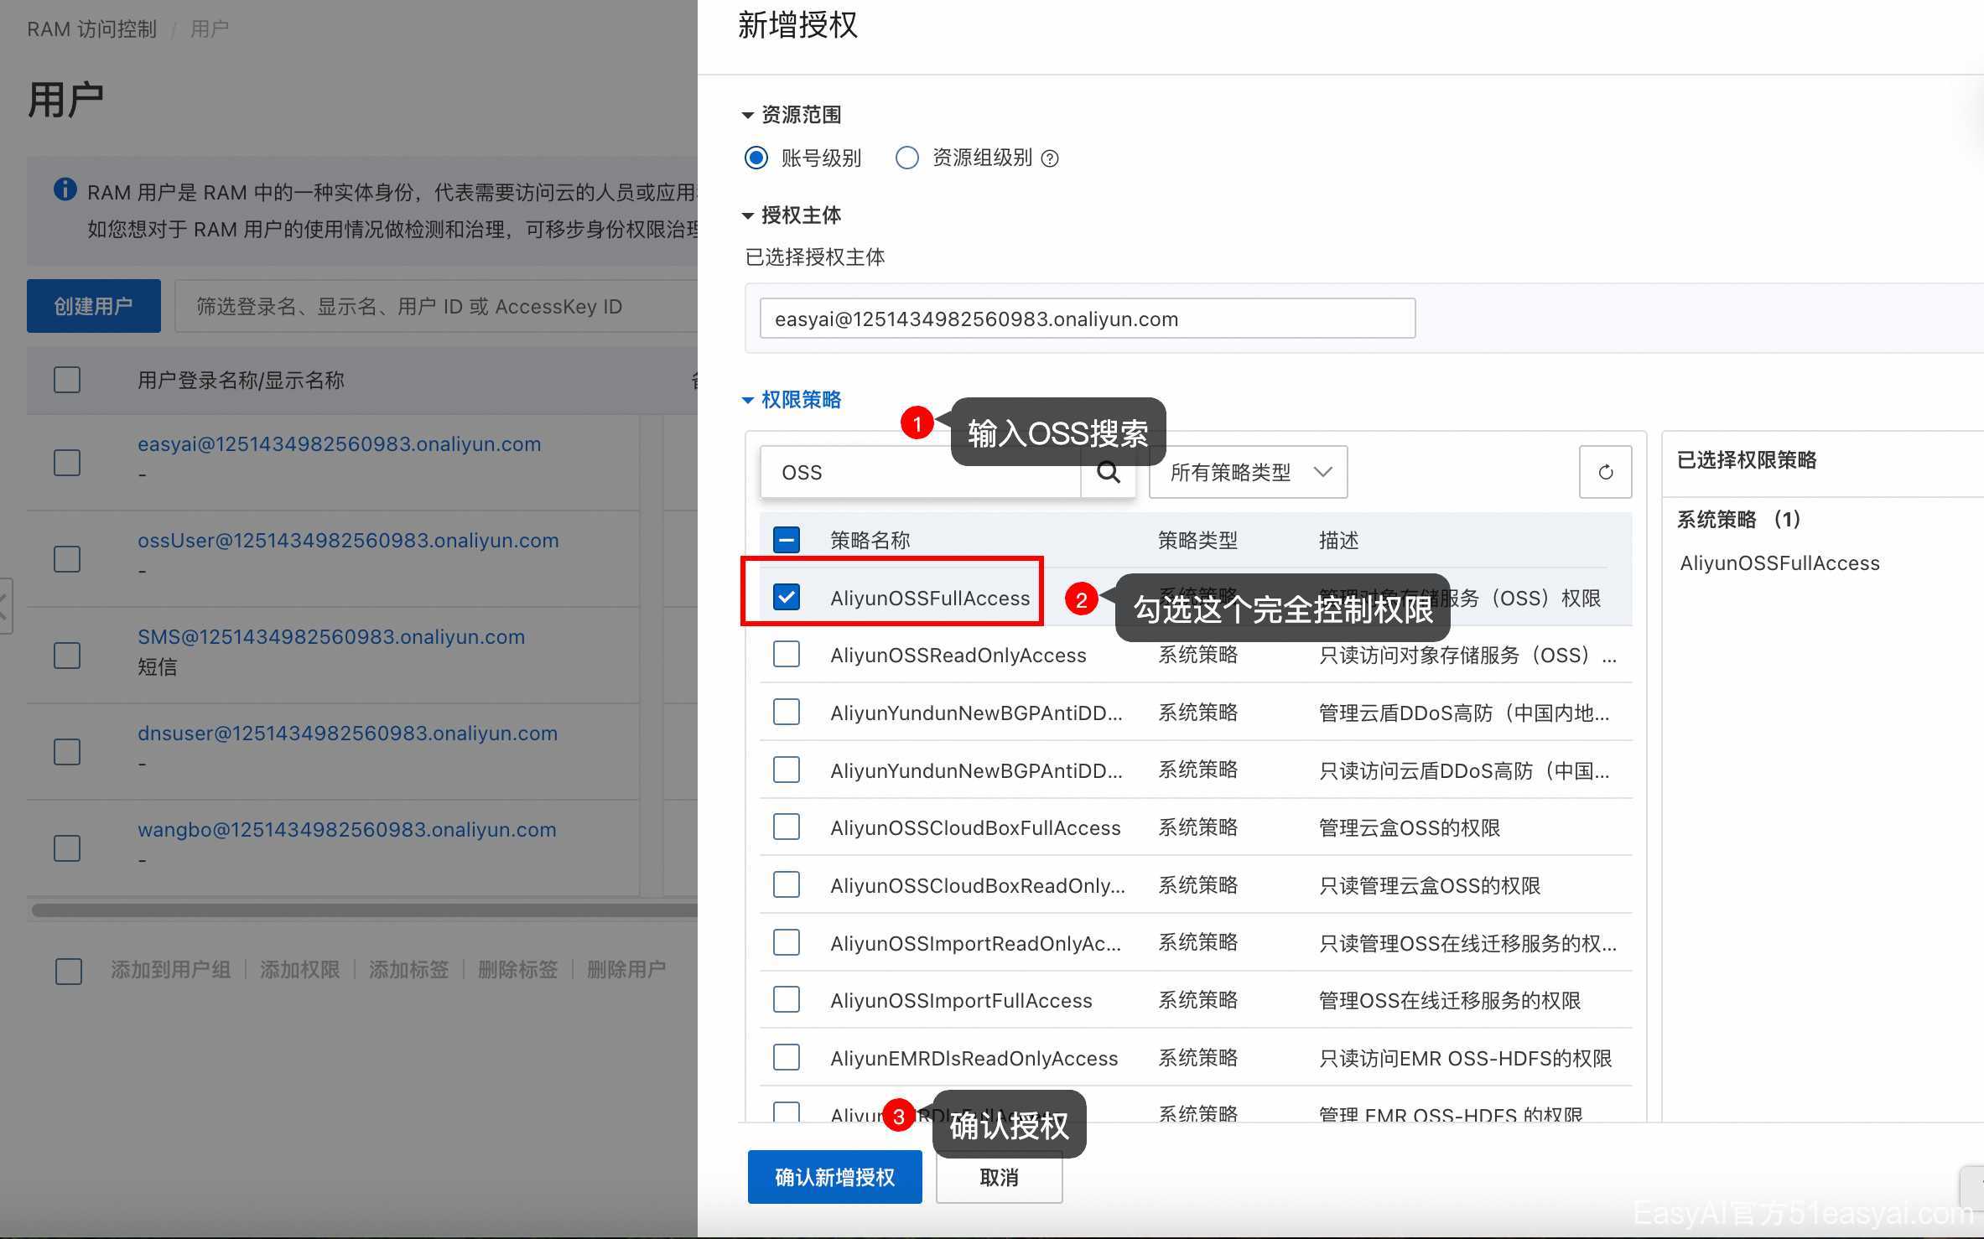Click the search magnifier icon beside OSS
Viewport: 1984px width, 1239px height.
[x=1108, y=472]
